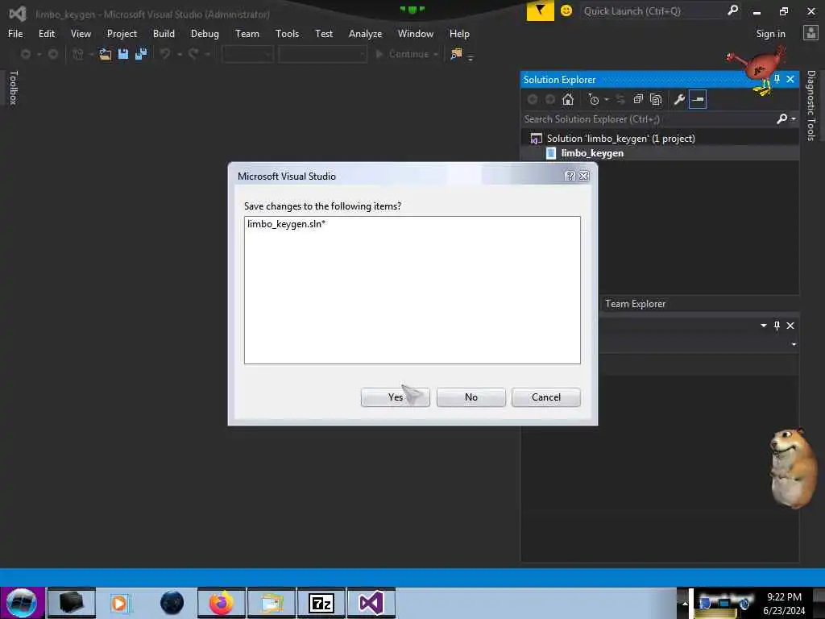Click the dialog help question mark button

pyautogui.click(x=570, y=176)
